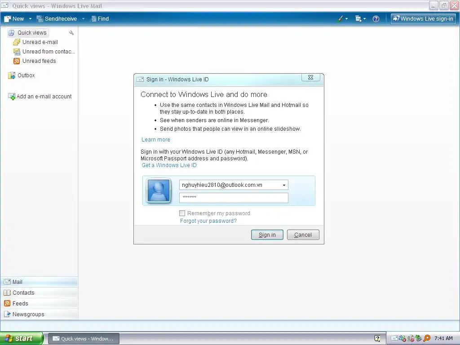
Task: Switch to the Contacts section
Action: (x=39, y=293)
